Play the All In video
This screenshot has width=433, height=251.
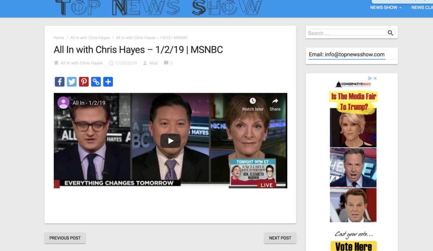pos(170,141)
